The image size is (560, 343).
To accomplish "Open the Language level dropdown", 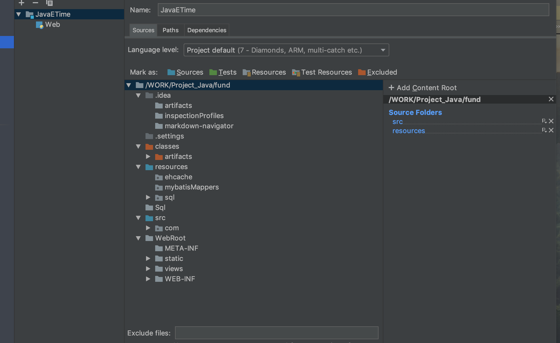I will click(286, 50).
